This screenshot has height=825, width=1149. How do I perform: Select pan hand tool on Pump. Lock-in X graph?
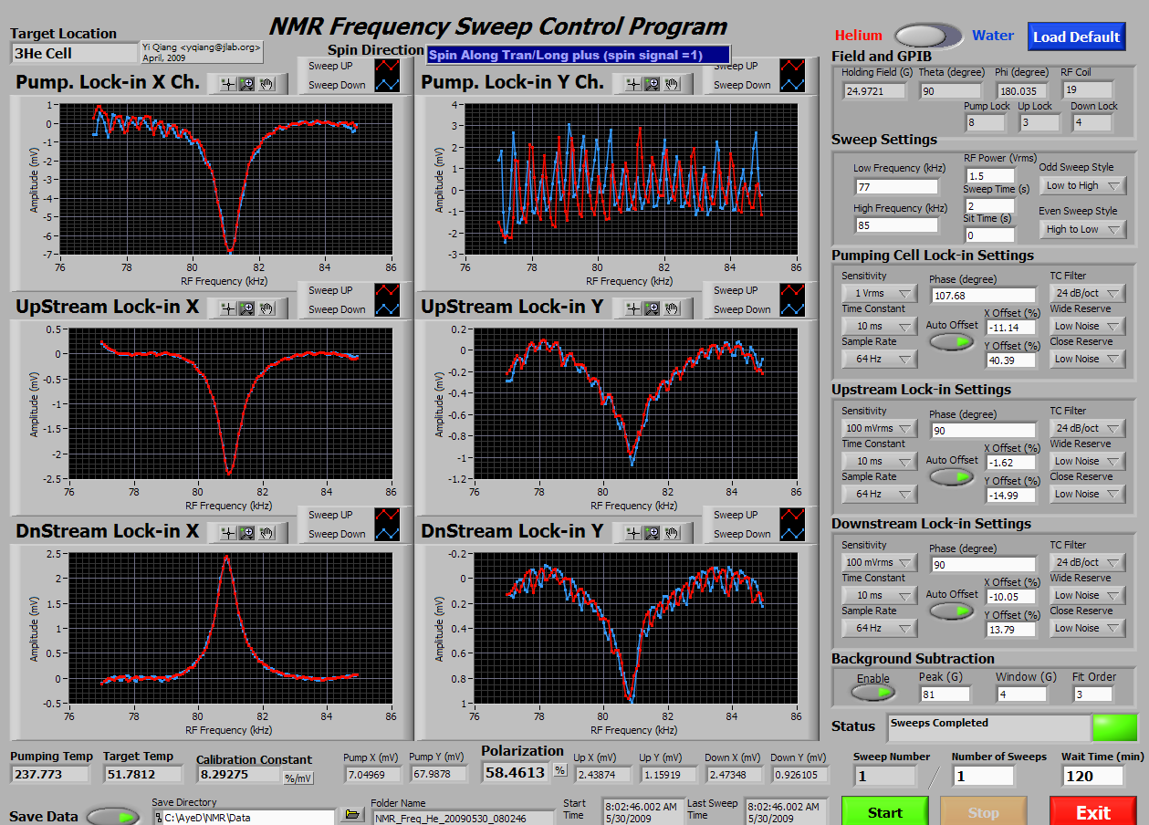pyautogui.click(x=266, y=84)
